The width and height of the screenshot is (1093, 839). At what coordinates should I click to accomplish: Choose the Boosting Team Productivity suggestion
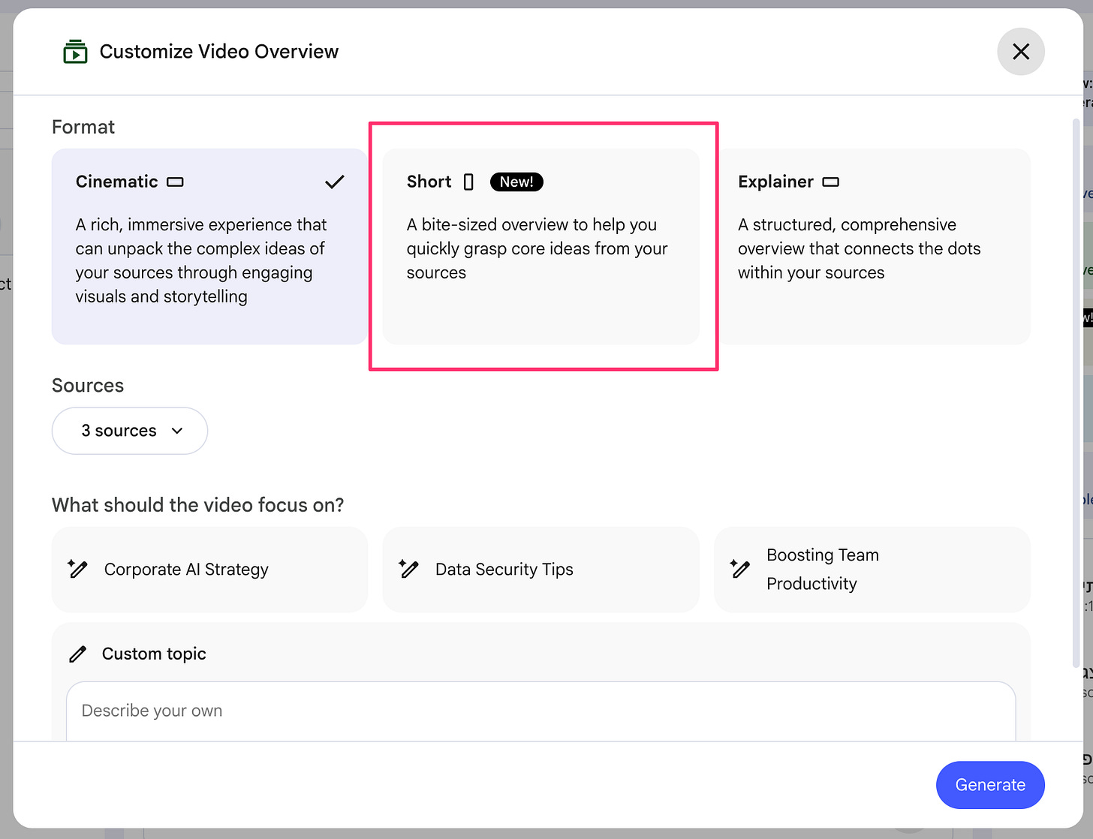[x=872, y=570]
